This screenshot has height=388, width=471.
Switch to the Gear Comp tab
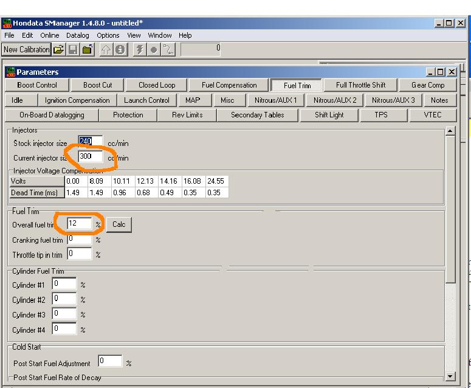coord(428,85)
